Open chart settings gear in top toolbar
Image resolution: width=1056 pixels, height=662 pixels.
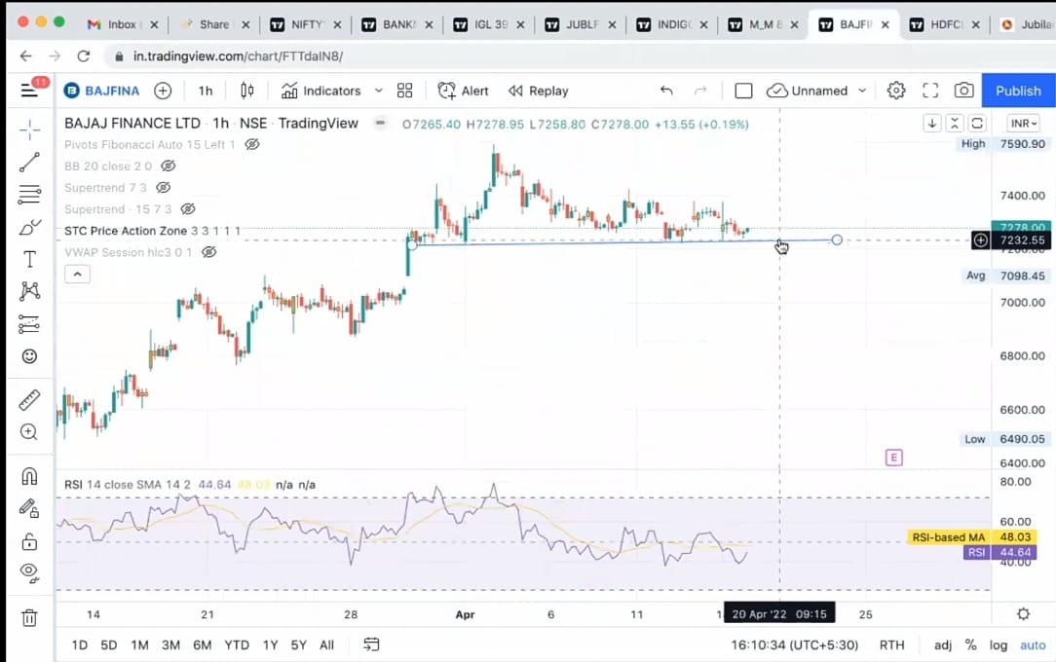click(896, 91)
